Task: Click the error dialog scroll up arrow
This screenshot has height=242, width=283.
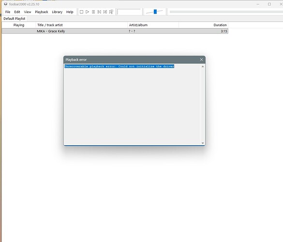Action: click(203, 66)
